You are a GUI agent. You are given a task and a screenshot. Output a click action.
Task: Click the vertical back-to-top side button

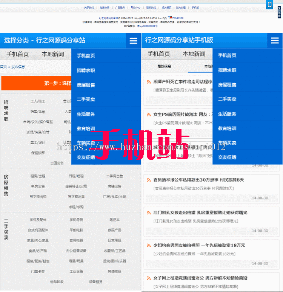[279, 12]
